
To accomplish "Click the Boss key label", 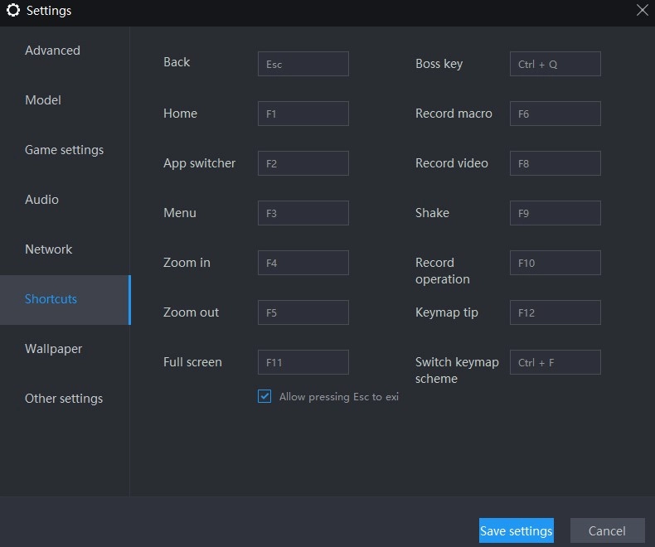I will 439,64.
